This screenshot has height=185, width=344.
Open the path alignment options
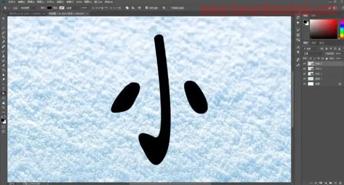pos(133,8)
